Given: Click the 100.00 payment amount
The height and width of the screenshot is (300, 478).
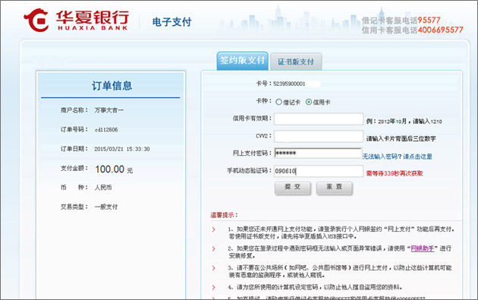Looking at the screenshot, I should point(110,169).
